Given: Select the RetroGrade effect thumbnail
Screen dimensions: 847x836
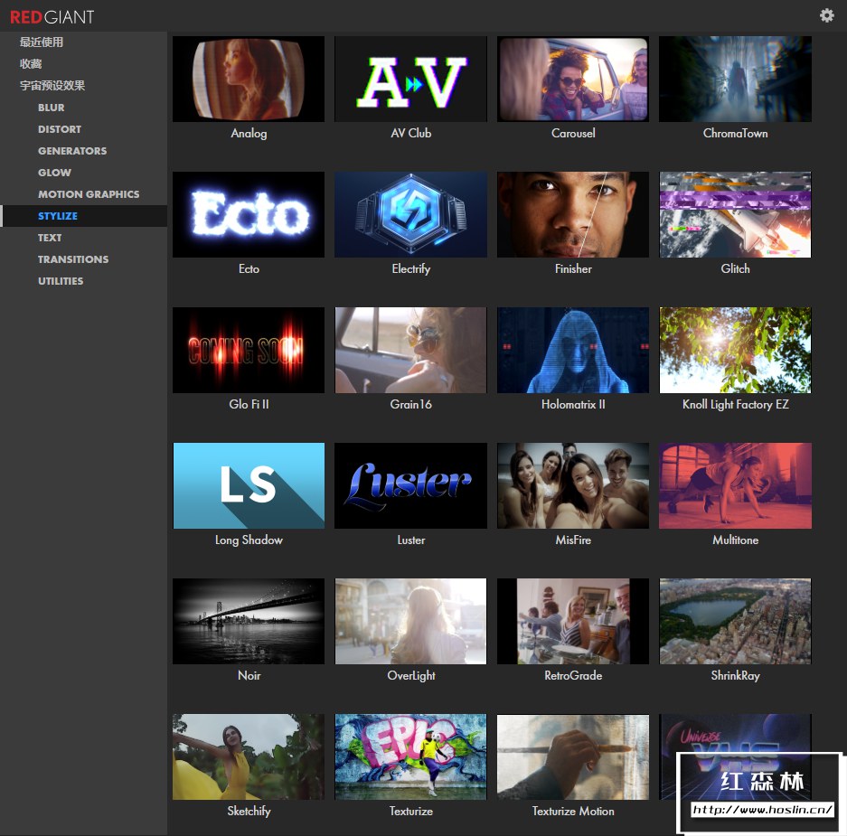Looking at the screenshot, I should click(572, 621).
